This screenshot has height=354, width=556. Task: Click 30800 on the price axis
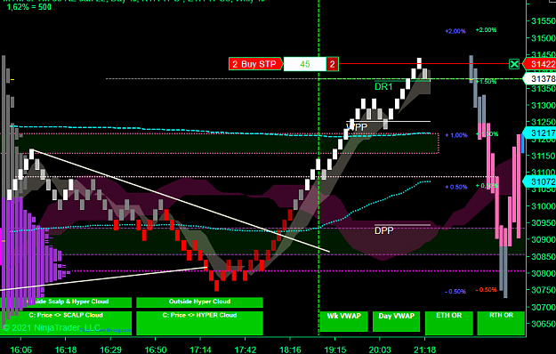(544, 273)
